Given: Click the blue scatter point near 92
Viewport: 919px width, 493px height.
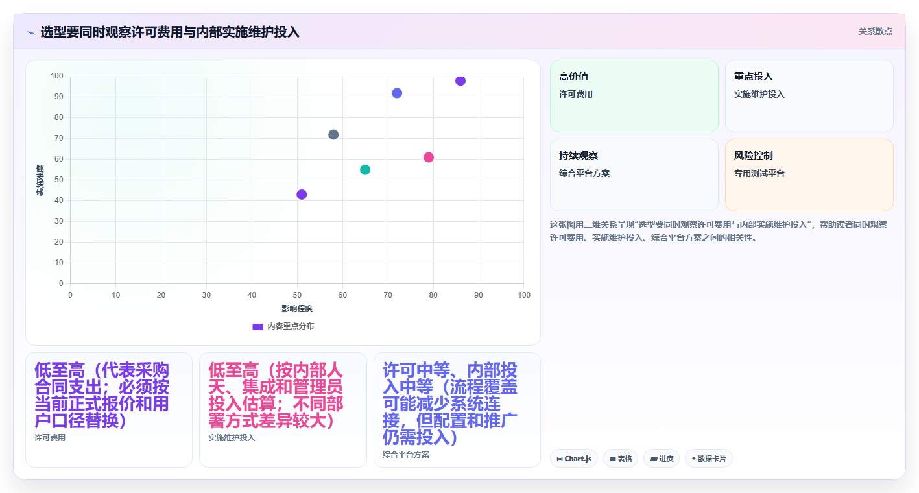Looking at the screenshot, I should click(x=397, y=93).
